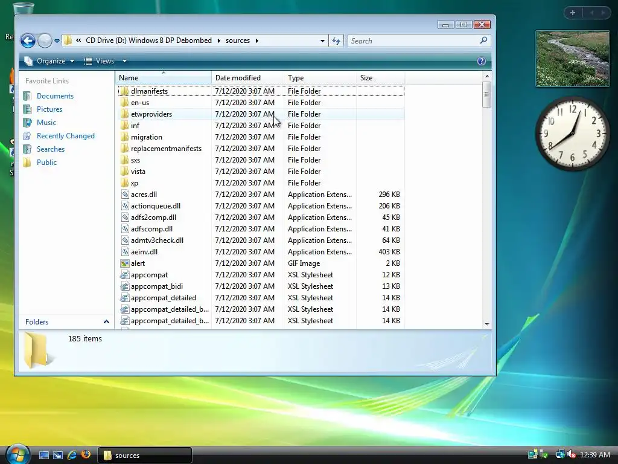618x464 pixels.
Task: Open Public favorite link
Action: pos(46,162)
